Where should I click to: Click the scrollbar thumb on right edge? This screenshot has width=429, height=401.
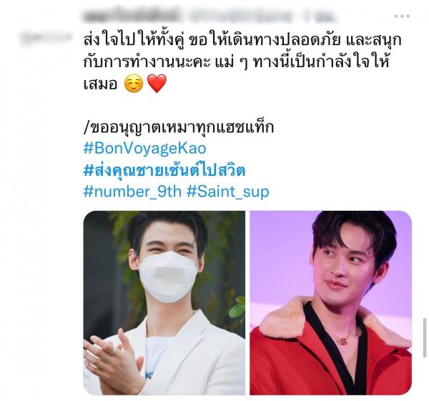(424, 337)
